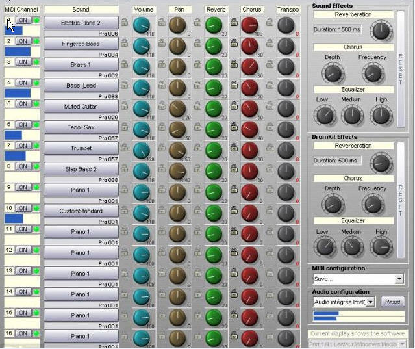Unlock chorus lock for Bass_Lead channel
The height and width of the screenshot is (349, 415).
[234, 85]
